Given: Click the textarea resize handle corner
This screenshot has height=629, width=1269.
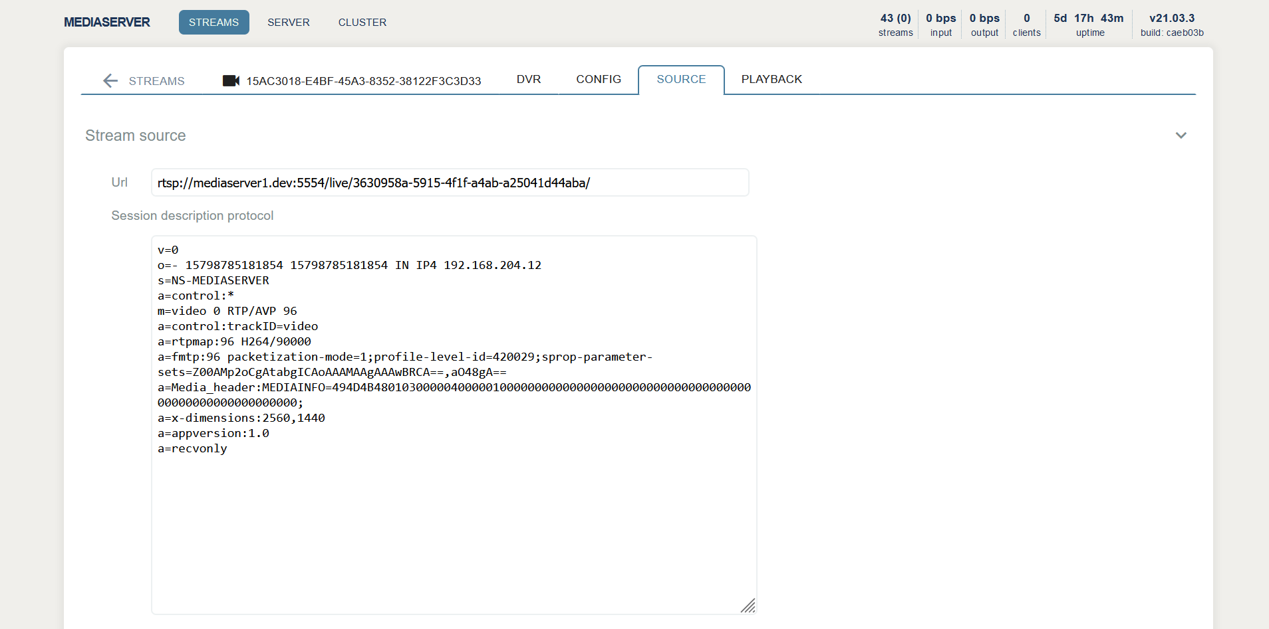Looking at the screenshot, I should click(x=748, y=606).
